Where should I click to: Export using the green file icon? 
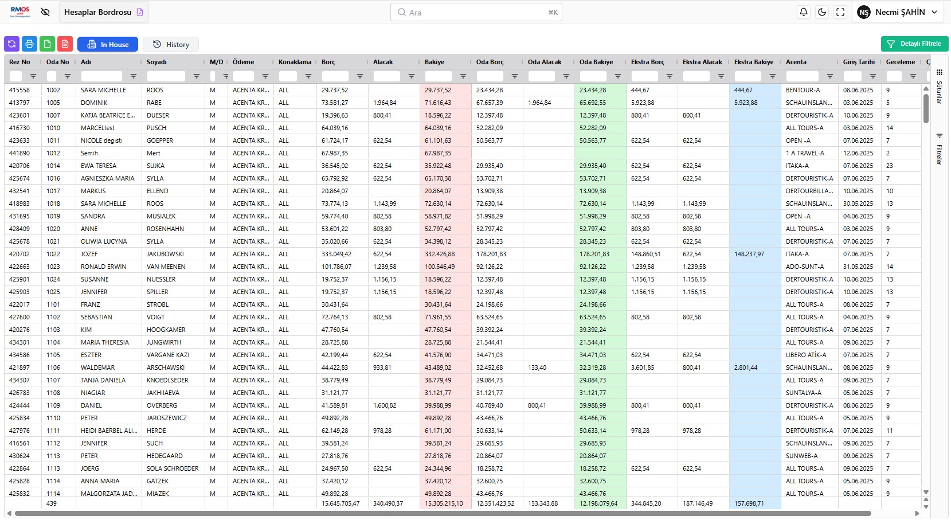[x=47, y=44]
